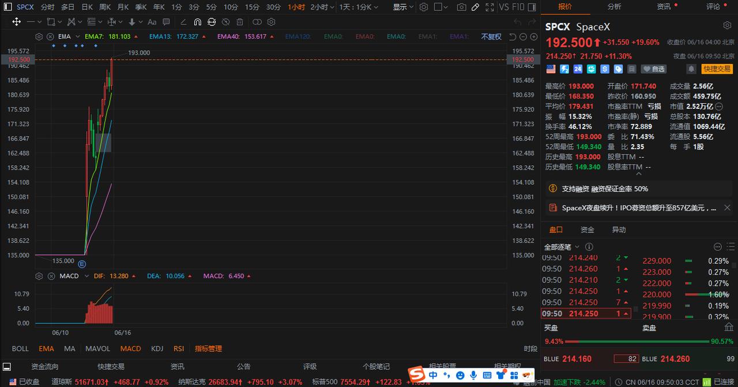Click the US flag market icon
Screen dimensions: 738x387
551,69
